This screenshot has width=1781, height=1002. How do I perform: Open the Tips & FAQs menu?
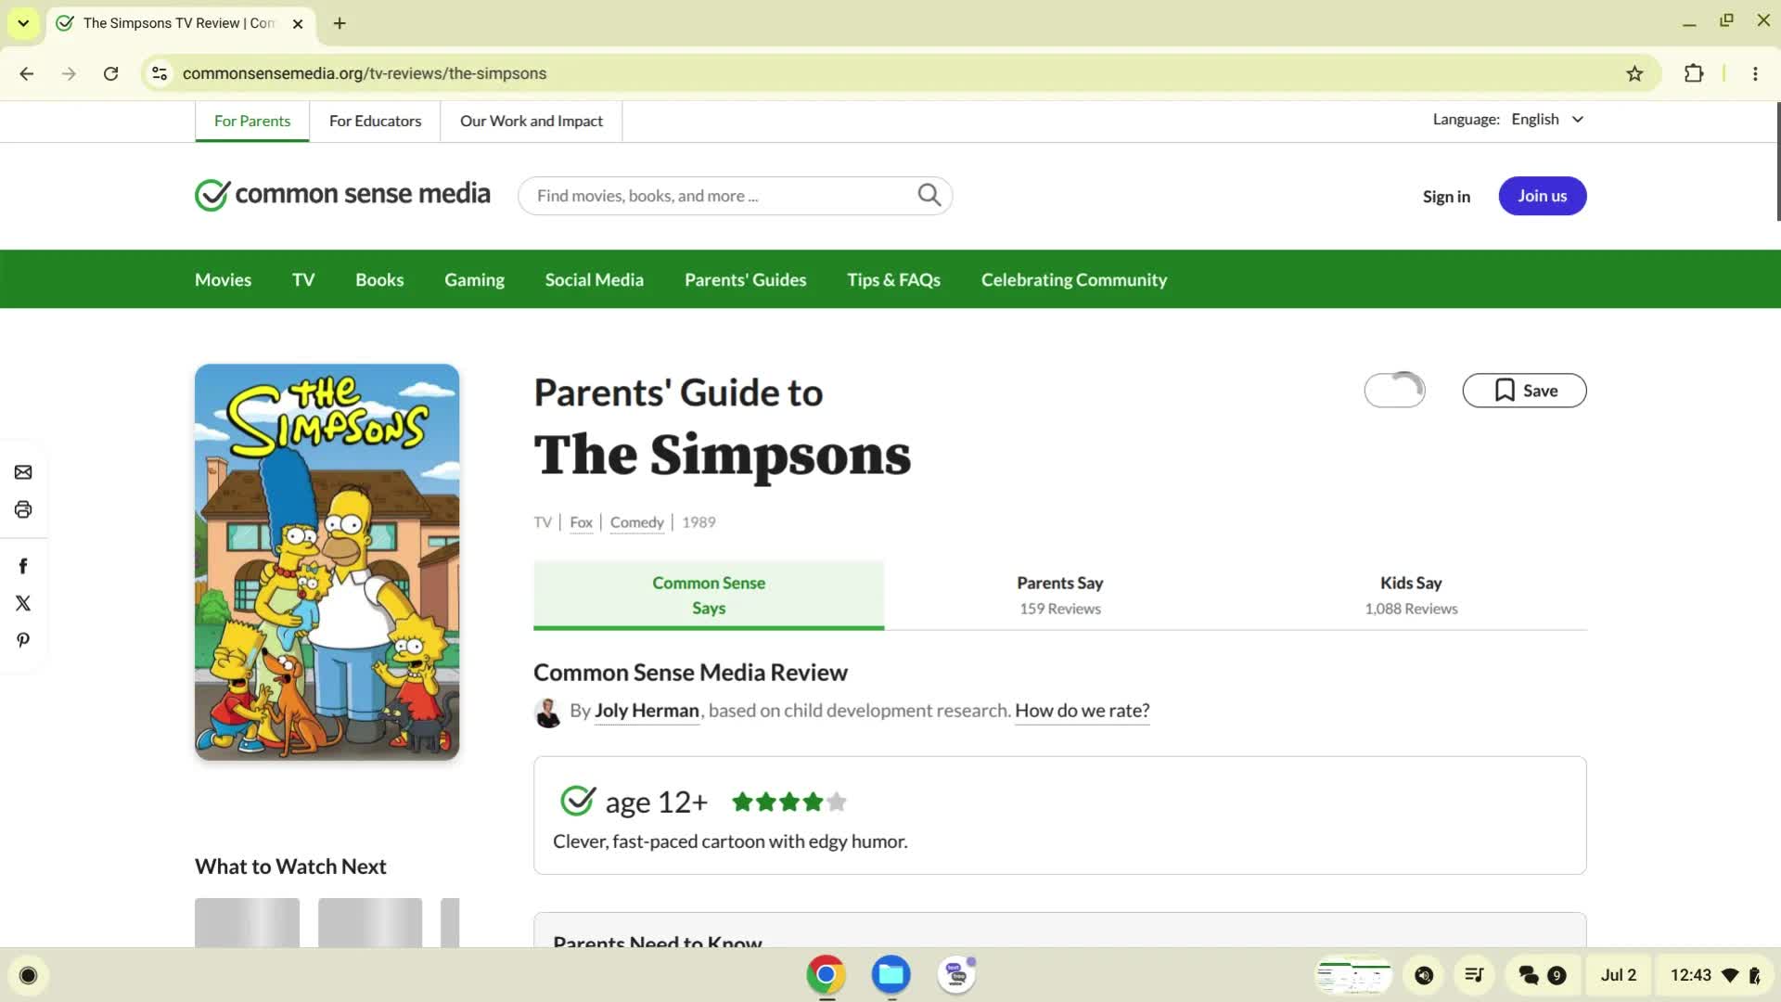[893, 279]
